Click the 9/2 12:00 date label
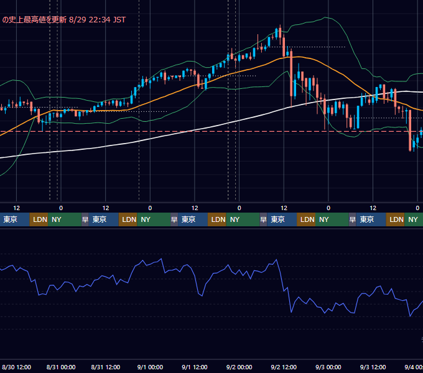This screenshot has width=423, height=373. [x=284, y=367]
